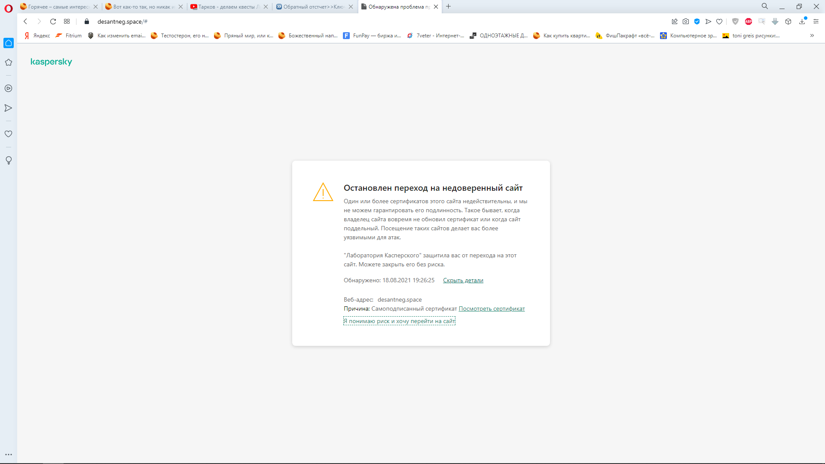The image size is (825, 464).
Task: Open the downloads icon in toolbar
Action: click(x=802, y=21)
